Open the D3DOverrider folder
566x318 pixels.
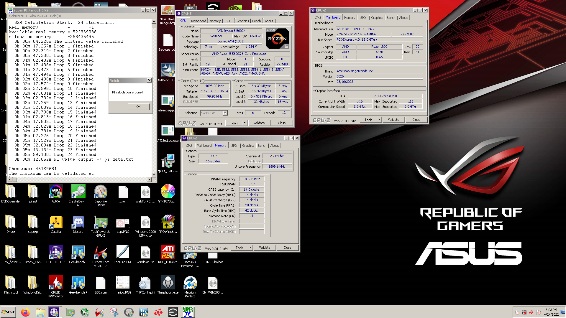tap(11, 194)
